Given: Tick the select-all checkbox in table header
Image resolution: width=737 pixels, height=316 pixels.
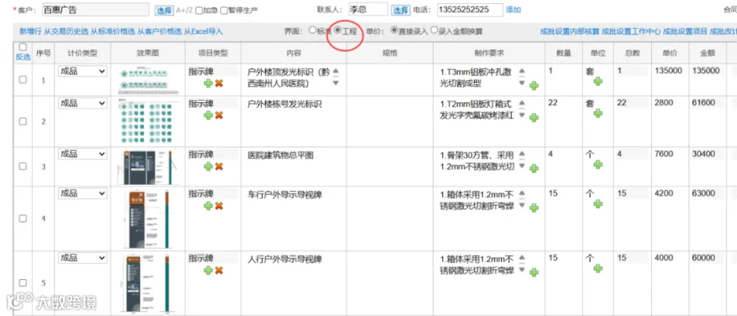Looking at the screenshot, I should click(23, 47).
